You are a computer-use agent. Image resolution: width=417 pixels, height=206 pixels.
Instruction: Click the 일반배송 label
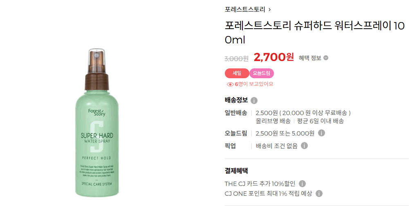pyautogui.click(x=236, y=113)
